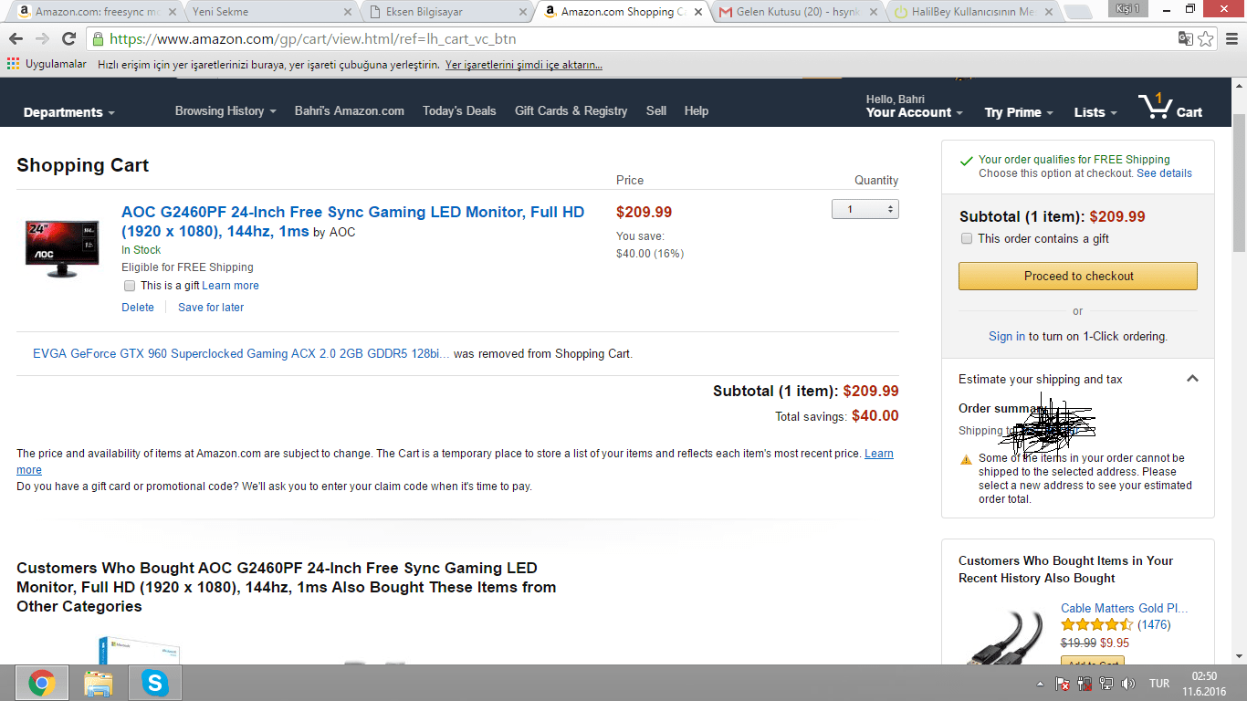Click 'Learn more' next to gift checkbox
Screen dimensions: 1247x701
(x=231, y=286)
